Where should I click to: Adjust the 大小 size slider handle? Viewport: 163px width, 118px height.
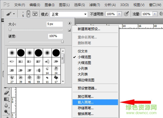pyautogui.click(x=10, y=29)
